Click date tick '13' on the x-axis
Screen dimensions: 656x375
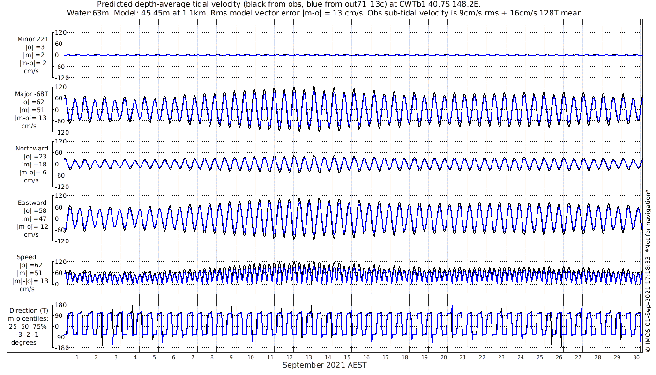pyautogui.click(x=308, y=357)
